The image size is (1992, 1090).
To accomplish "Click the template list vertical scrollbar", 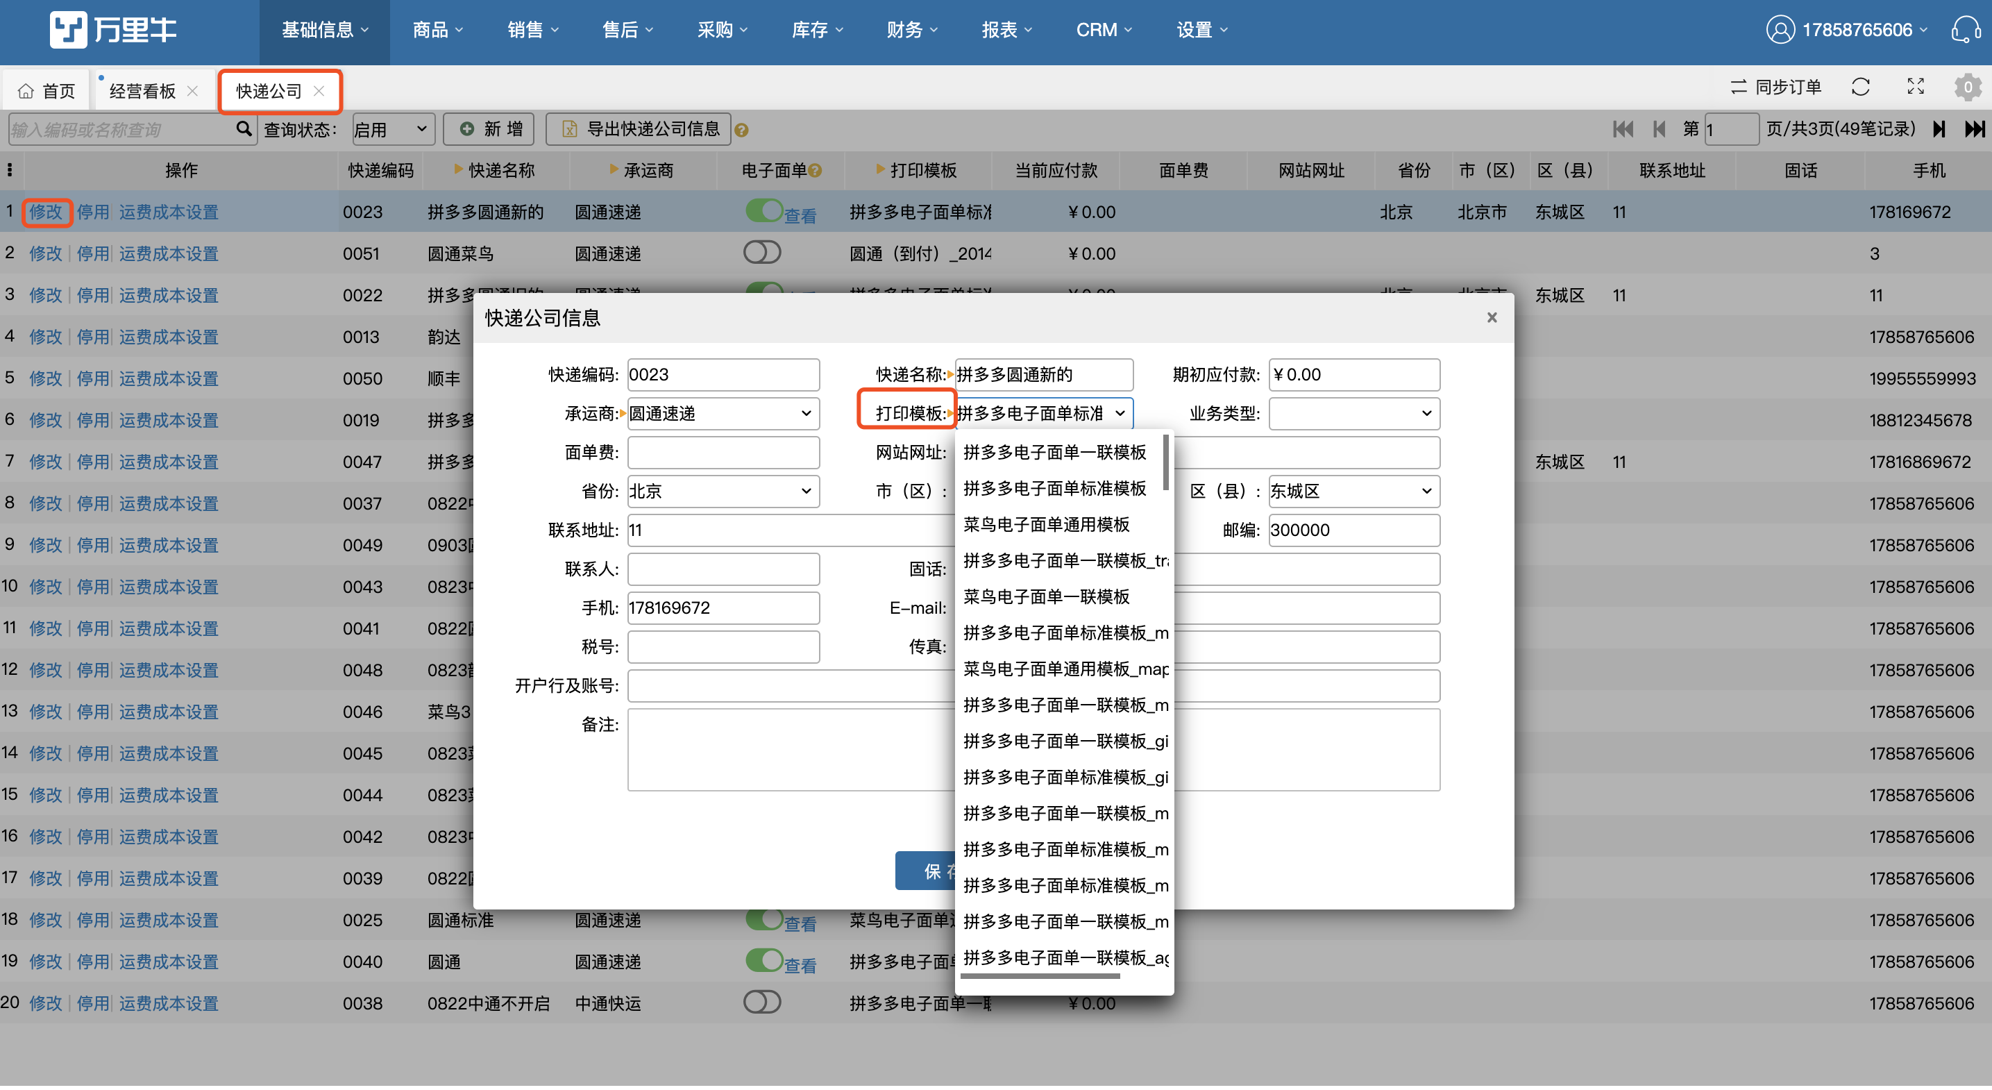I will click(x=1165, y=462).
